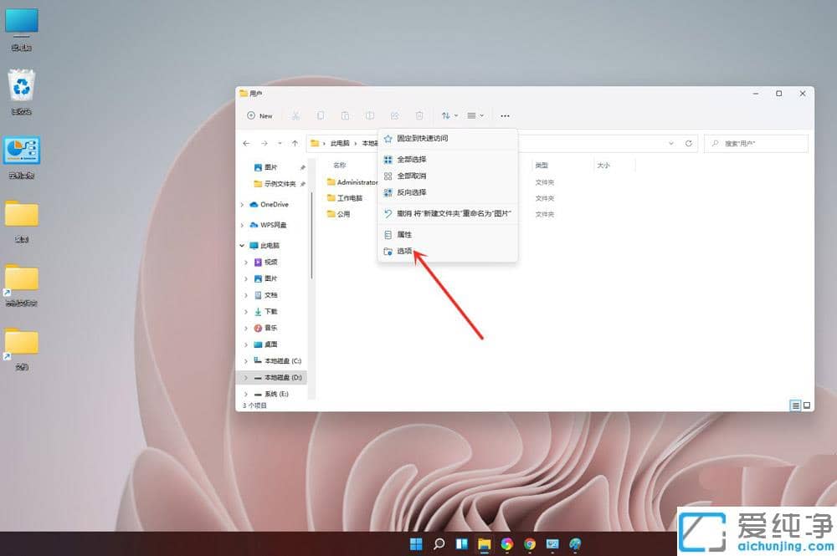Click the Paste icon in the toolbar
This screenshot has height=556, width=837.
(345, 116)
